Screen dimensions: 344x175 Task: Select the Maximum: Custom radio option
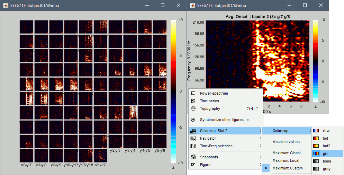(x=289, y=168)
